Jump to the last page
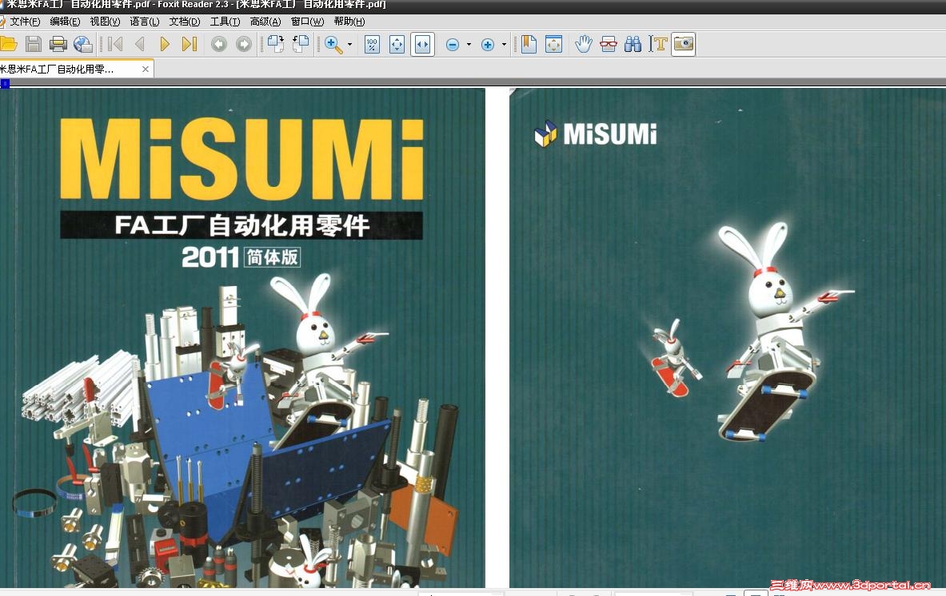This screenshot has width=946, height=596. tap(190, 44)
